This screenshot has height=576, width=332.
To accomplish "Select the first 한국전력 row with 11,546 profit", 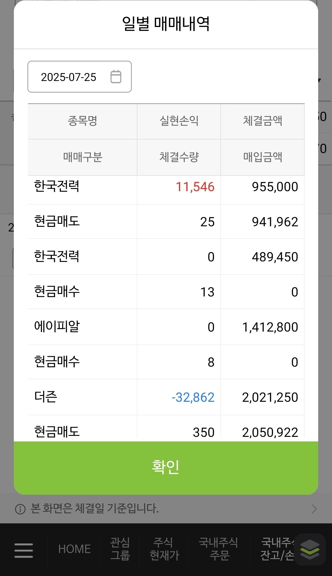I will [x=166, y=187].
